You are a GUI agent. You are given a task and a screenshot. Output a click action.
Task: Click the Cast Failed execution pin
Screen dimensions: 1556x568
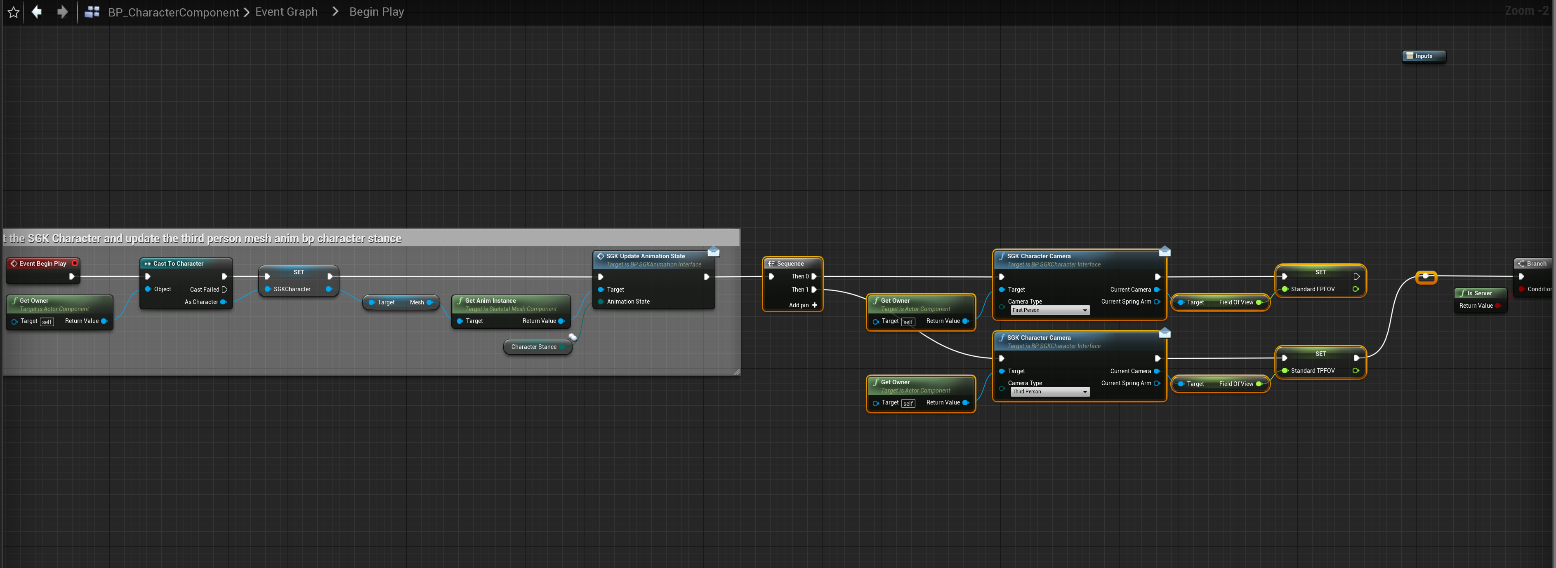point(225,290)
